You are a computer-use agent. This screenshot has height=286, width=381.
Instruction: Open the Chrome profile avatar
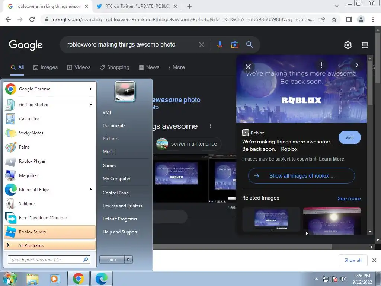[361, 19]
